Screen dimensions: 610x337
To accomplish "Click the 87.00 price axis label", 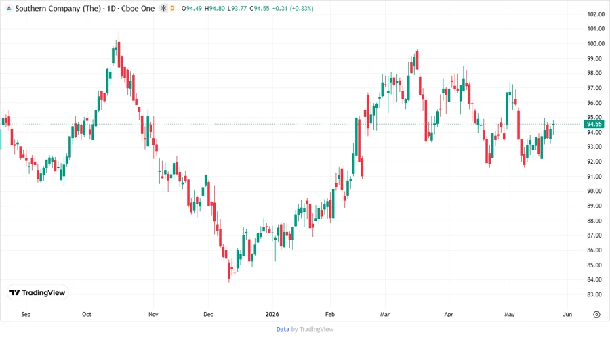I will point(596,235).
